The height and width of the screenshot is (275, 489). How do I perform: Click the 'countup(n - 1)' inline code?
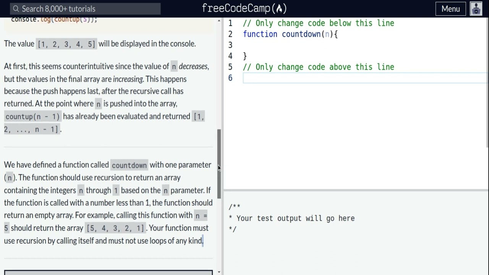32,116
